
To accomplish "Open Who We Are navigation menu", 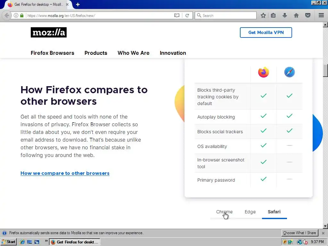I will (134, 53).
